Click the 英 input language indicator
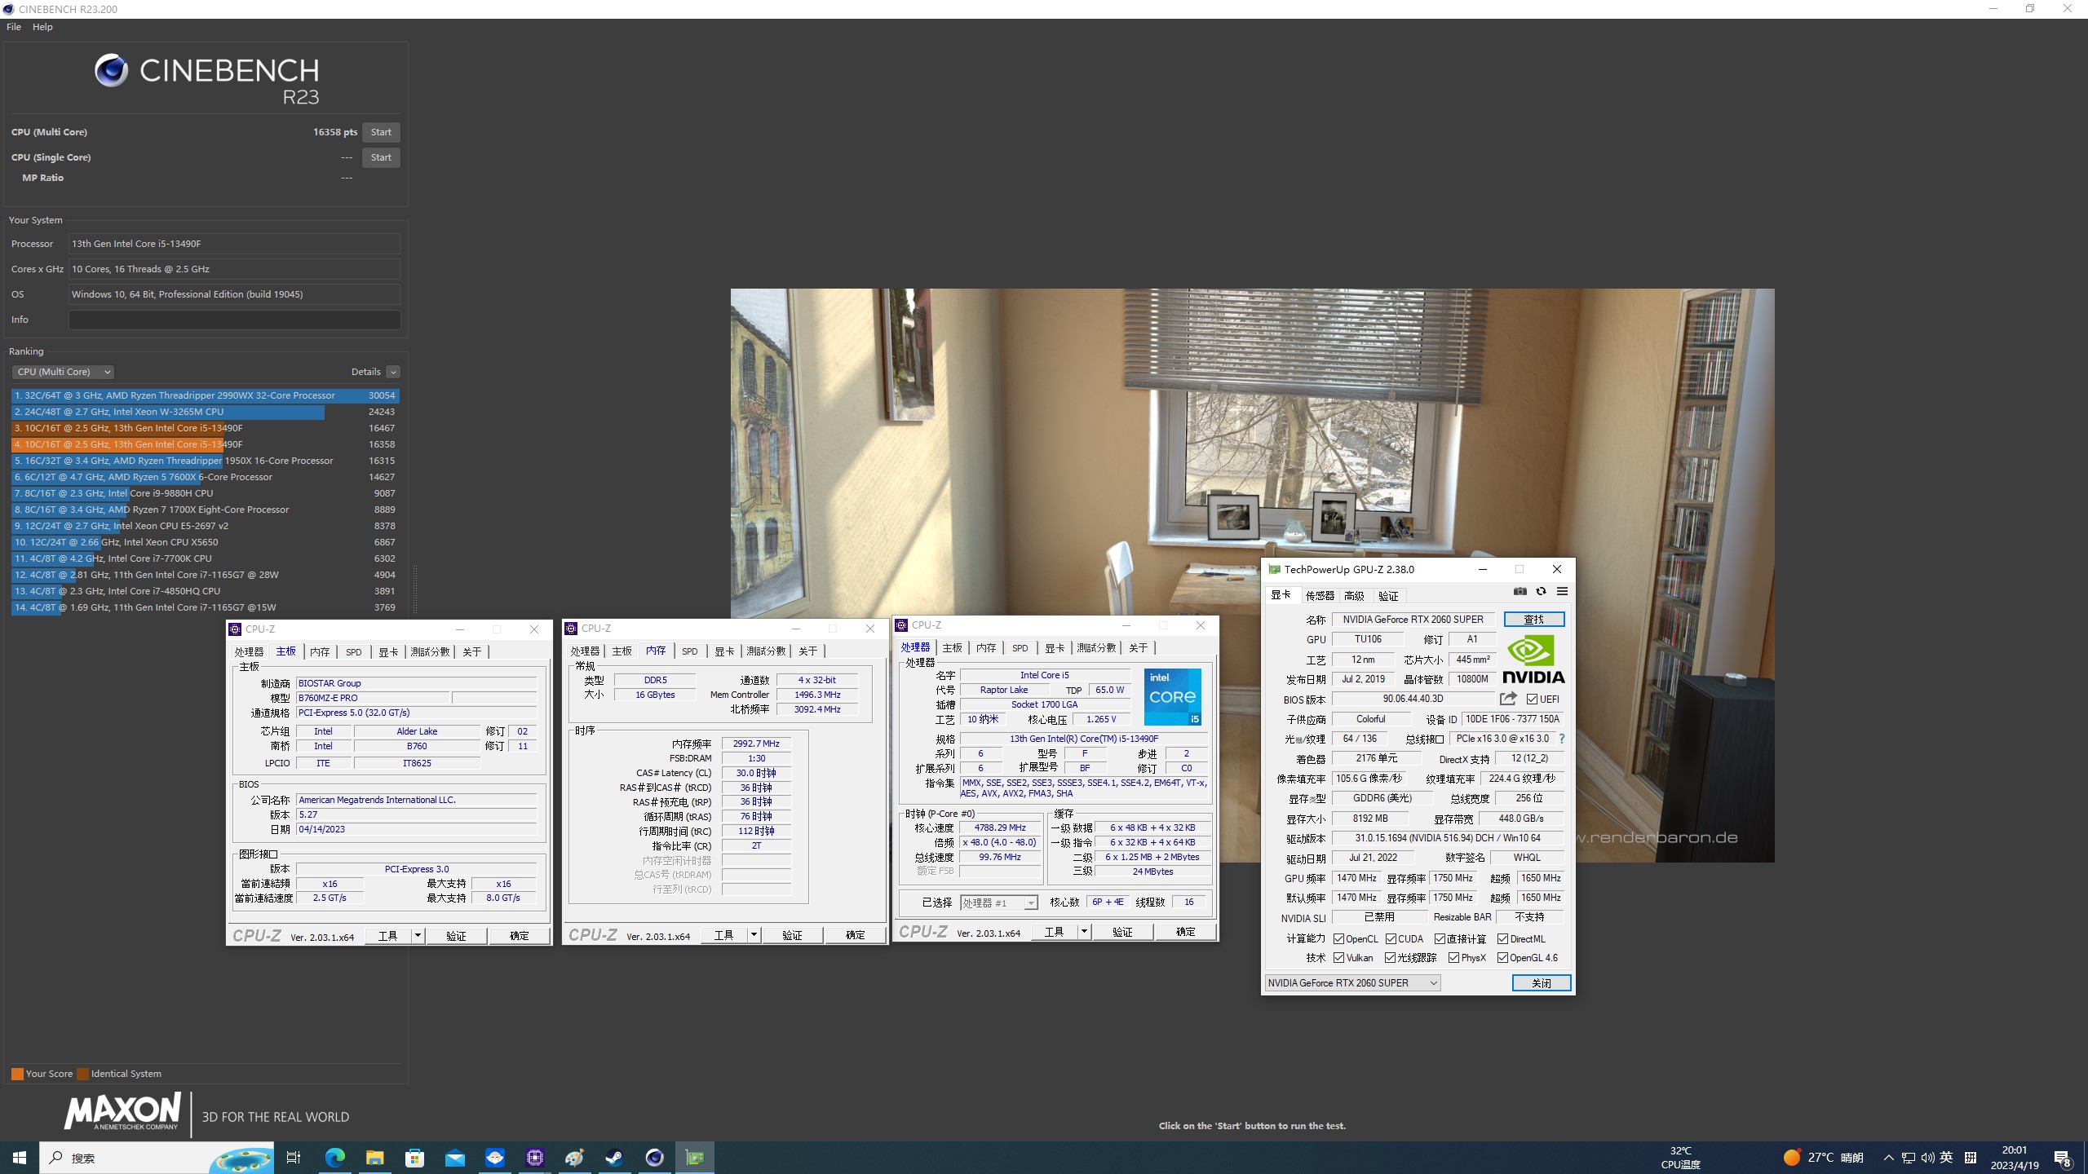The width and height of the screenshot is (2088, 1174). tap(1947, 1158)
